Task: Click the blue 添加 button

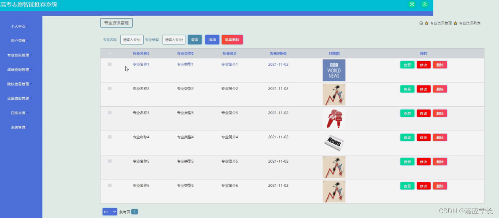Action: pos(212,40)
